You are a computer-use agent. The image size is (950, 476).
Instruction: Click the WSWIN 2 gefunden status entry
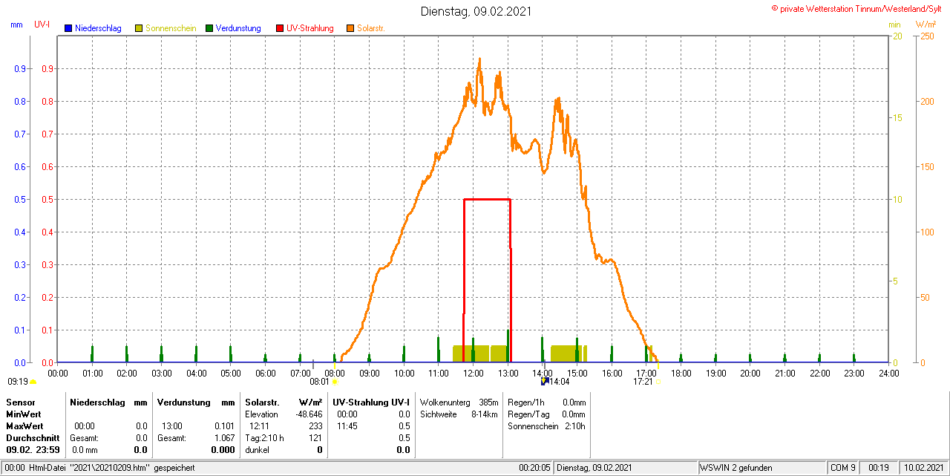tap(736, 468)
